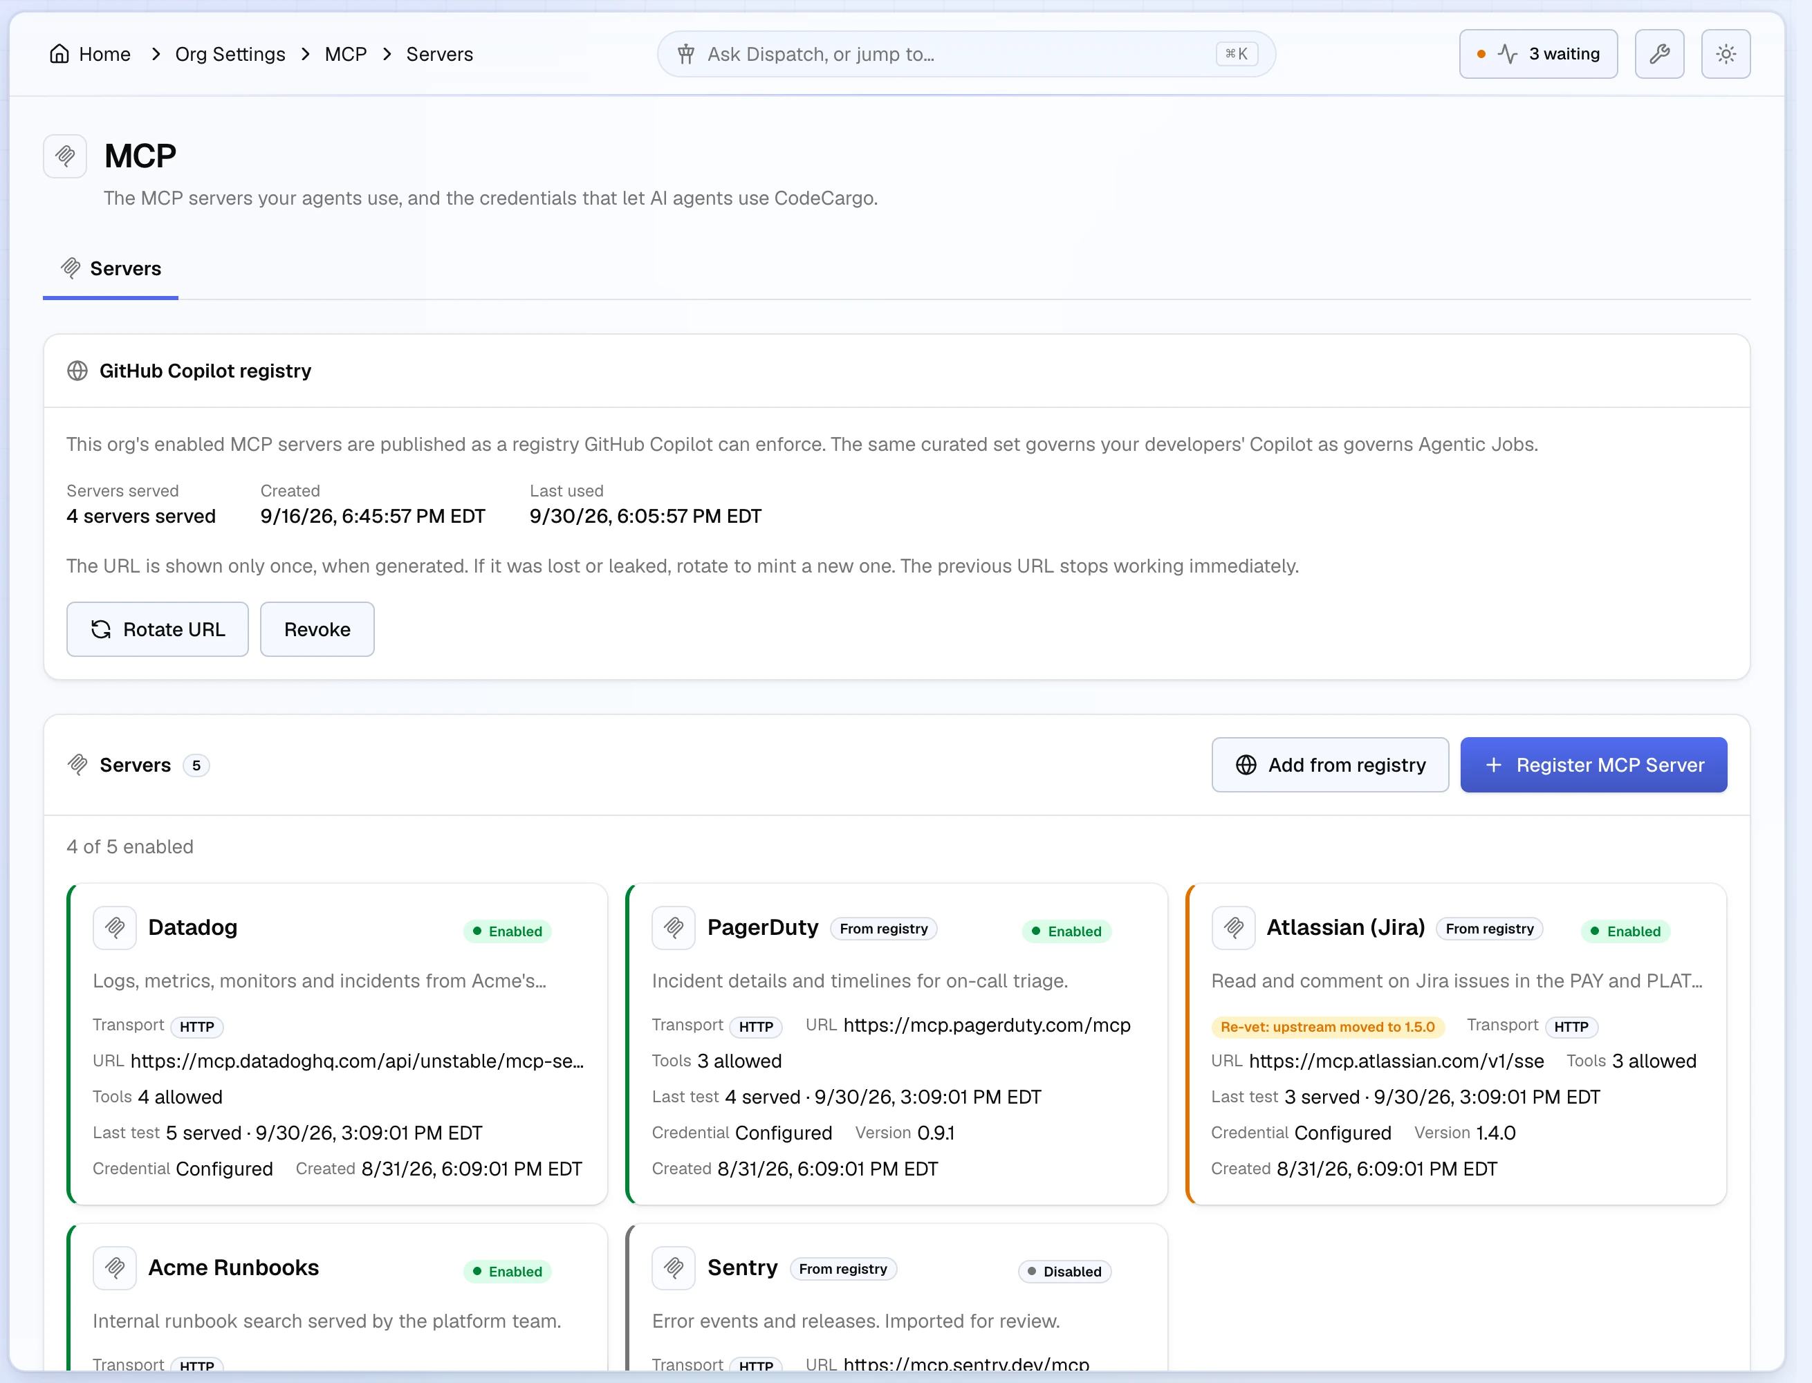Click Register MCP Server button
1812x1383 pixels.
(1593, 765)
